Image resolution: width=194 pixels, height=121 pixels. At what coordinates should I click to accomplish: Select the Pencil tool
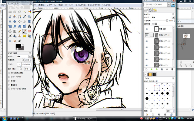click(20, 31)
